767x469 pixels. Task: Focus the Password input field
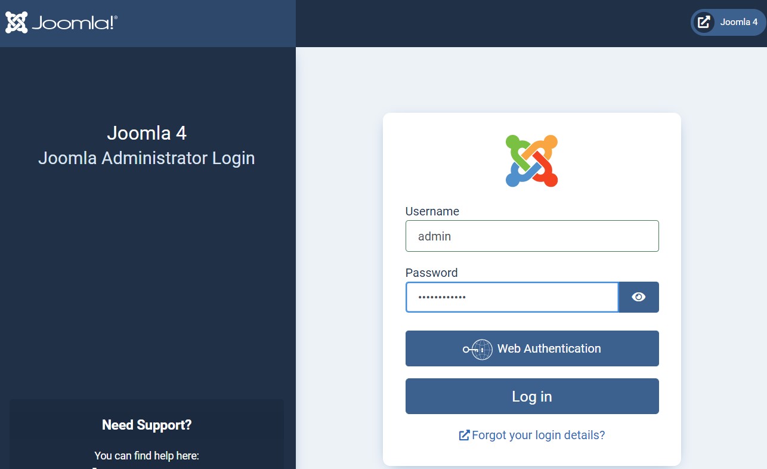[x=512, y=297]
